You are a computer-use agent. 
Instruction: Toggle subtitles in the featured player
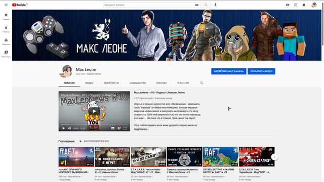click(113, 128)
